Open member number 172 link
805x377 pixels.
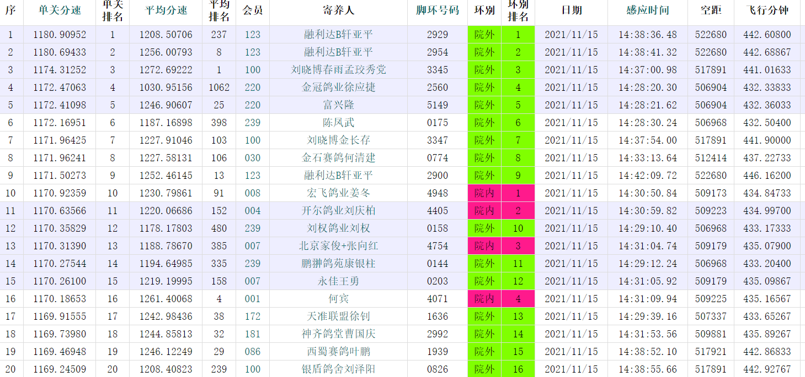point(252,316)
